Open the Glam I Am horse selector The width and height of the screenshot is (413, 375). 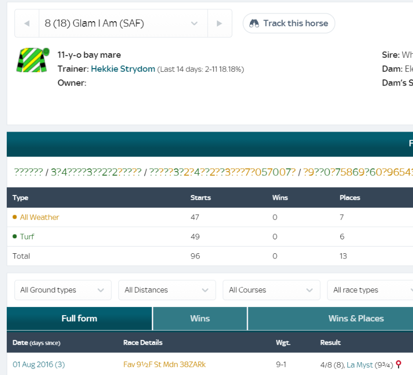coord(123,24)
